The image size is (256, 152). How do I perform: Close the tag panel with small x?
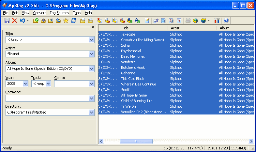coord(93,27)
